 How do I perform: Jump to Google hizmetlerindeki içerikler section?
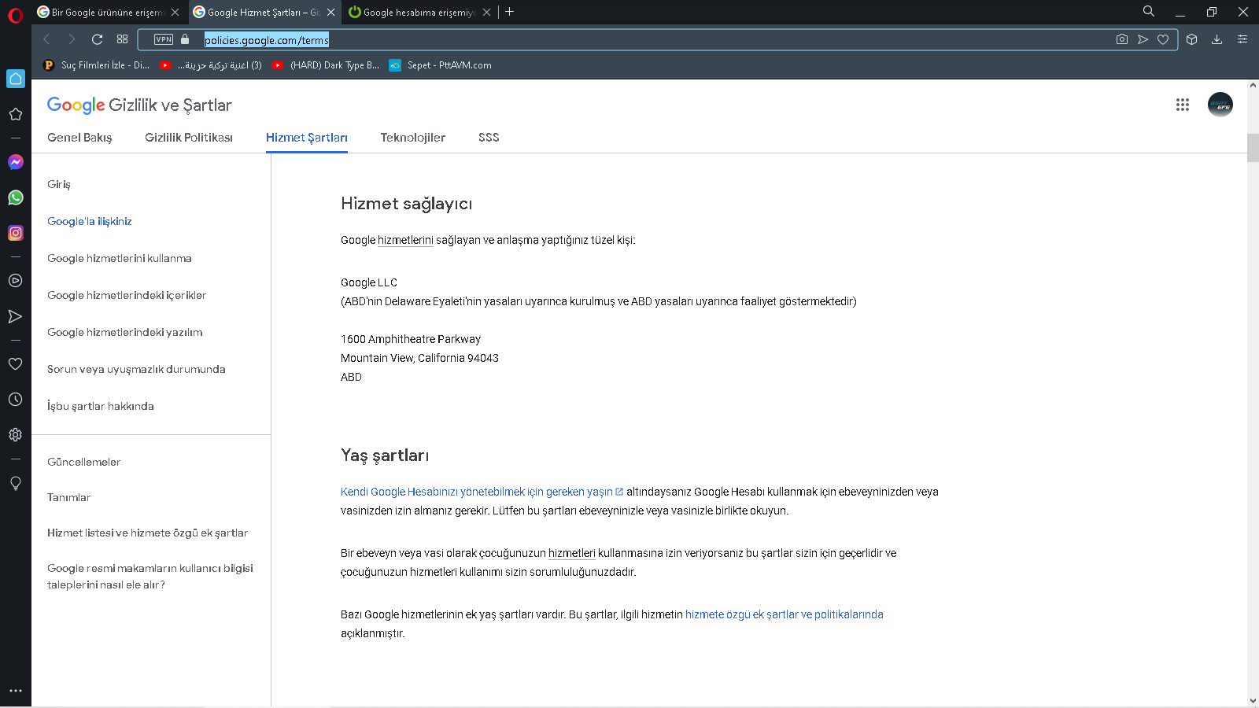click(127, 295)
